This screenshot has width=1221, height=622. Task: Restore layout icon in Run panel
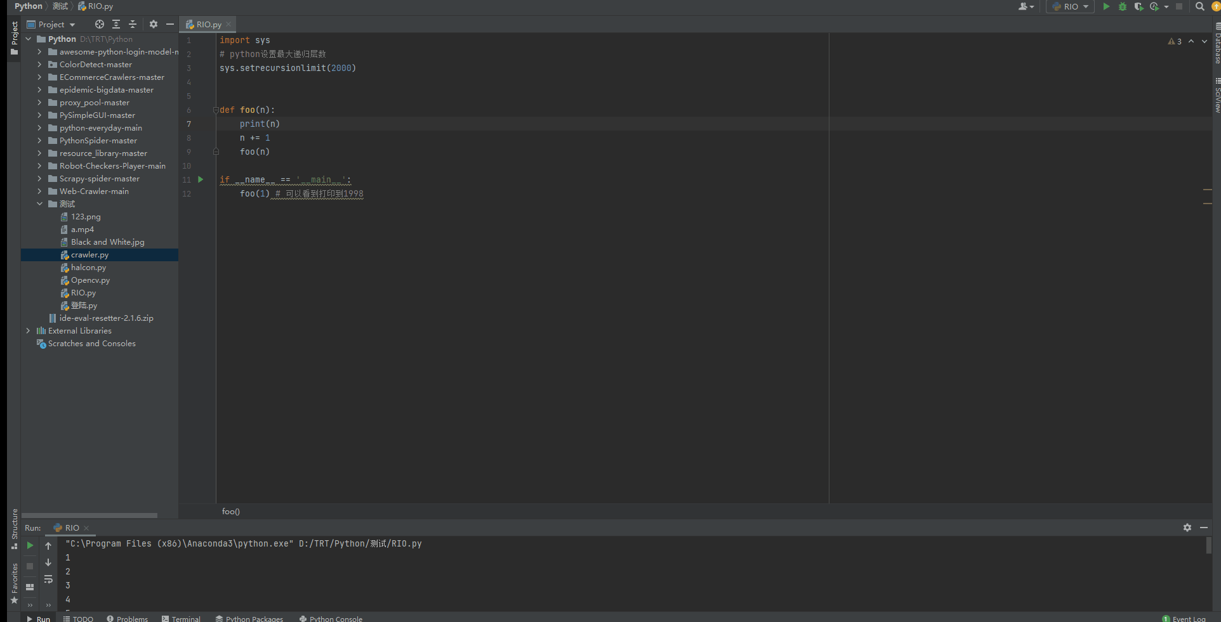(30, 587)
